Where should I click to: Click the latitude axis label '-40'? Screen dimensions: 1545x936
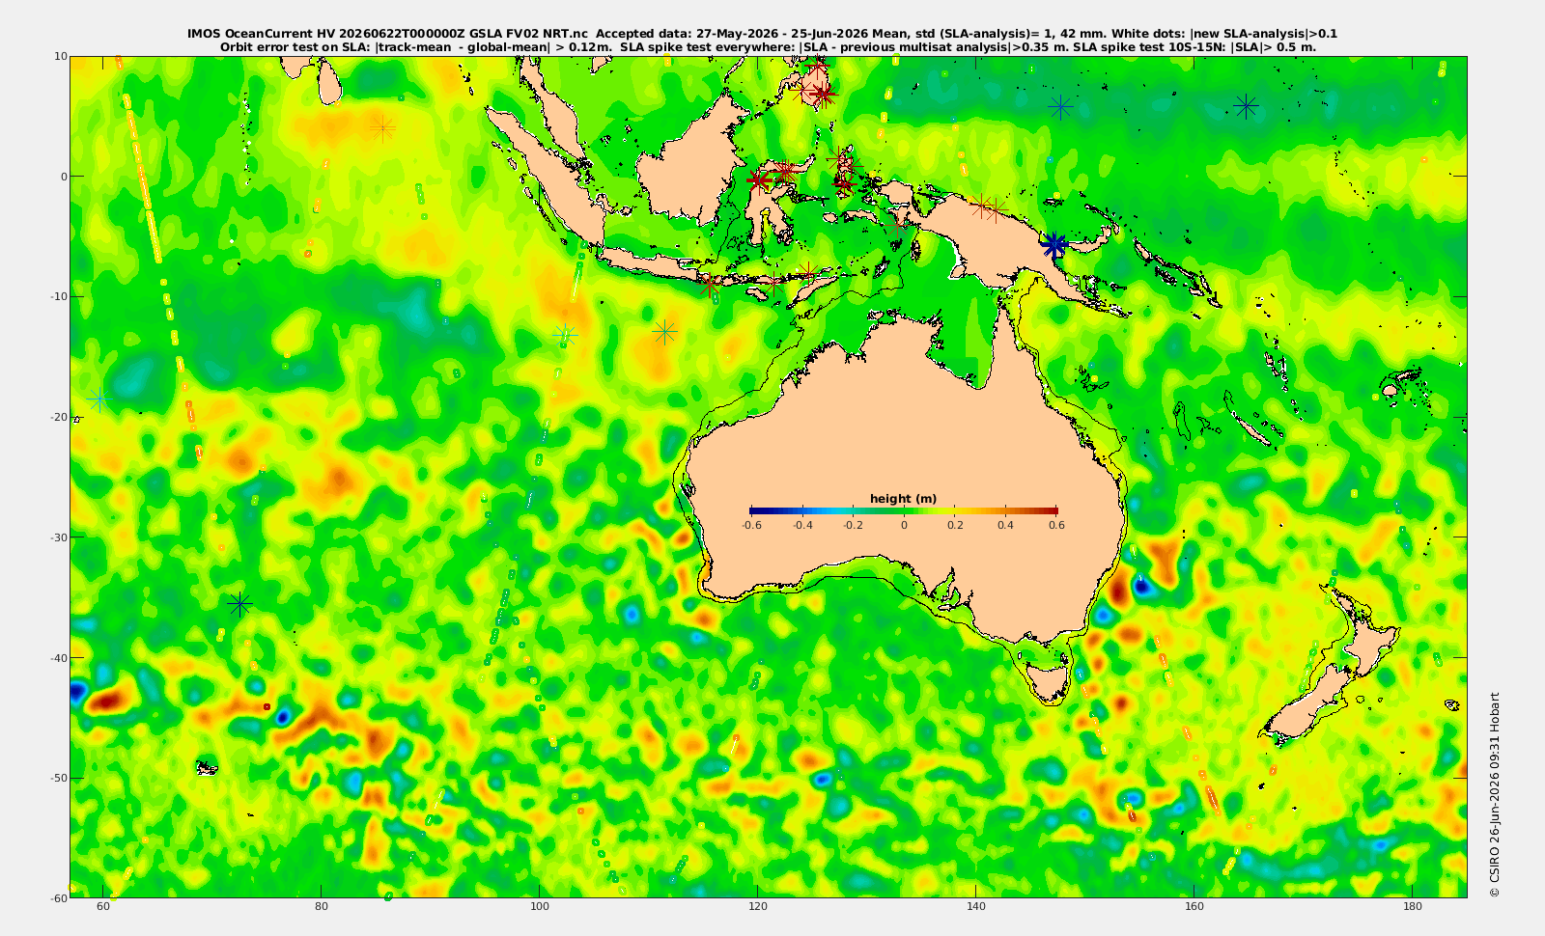tap(57, 657)
